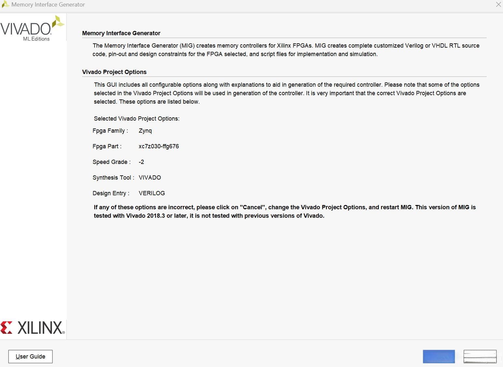This screenshot has width=503, height=367.
Task: Select the design entry value 'VERILOG'
Action: click(x=152, y=193)
